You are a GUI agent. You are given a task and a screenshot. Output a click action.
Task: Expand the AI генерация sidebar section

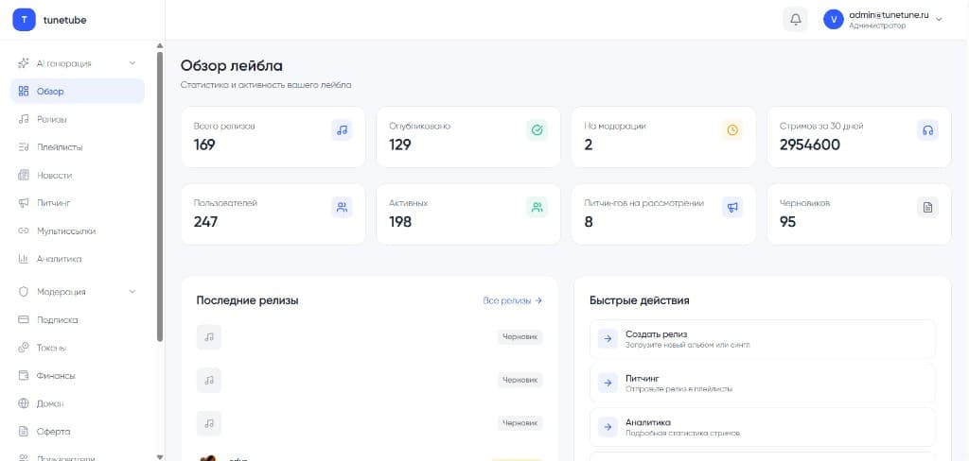(78, 63)
